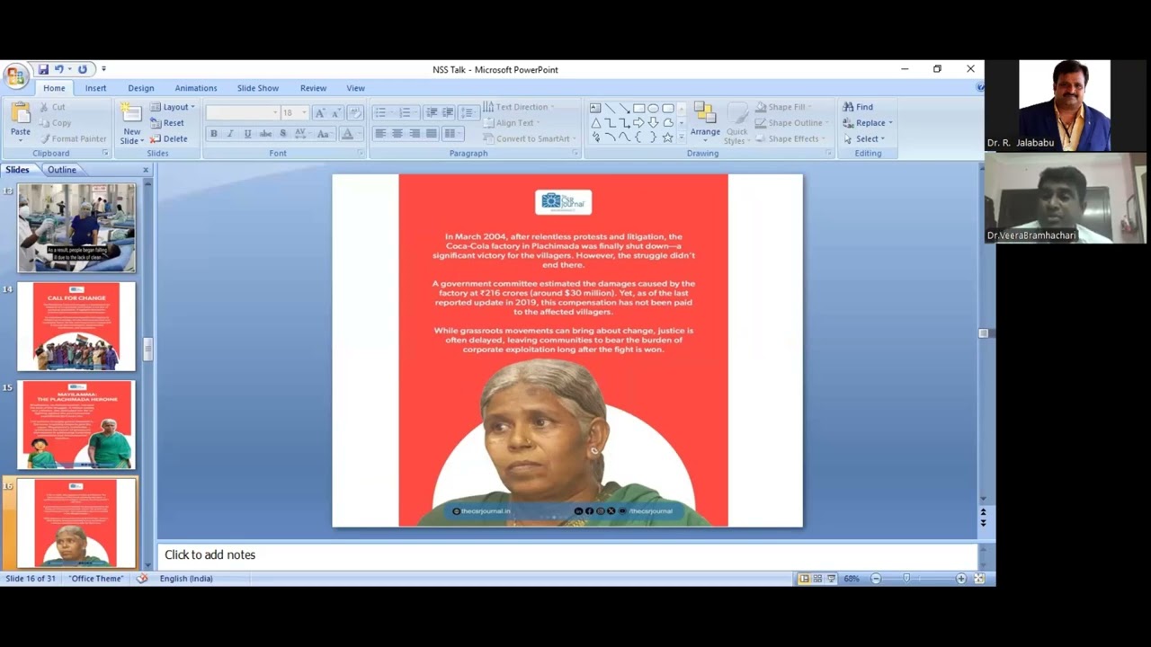Open the Select dropdown in Editing
This screenshot has height=647, width=1151.
864,139
